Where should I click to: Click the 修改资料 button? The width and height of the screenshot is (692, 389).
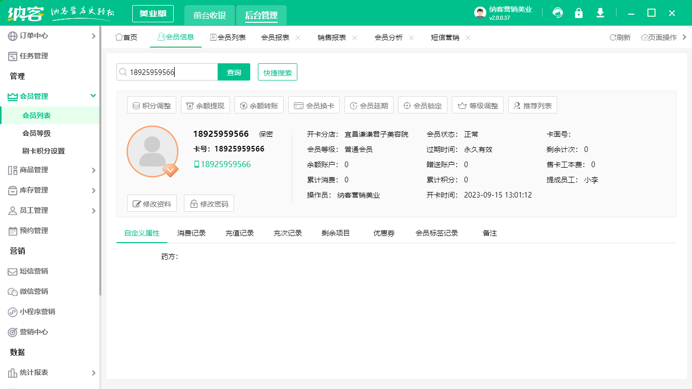coord(152,204)
